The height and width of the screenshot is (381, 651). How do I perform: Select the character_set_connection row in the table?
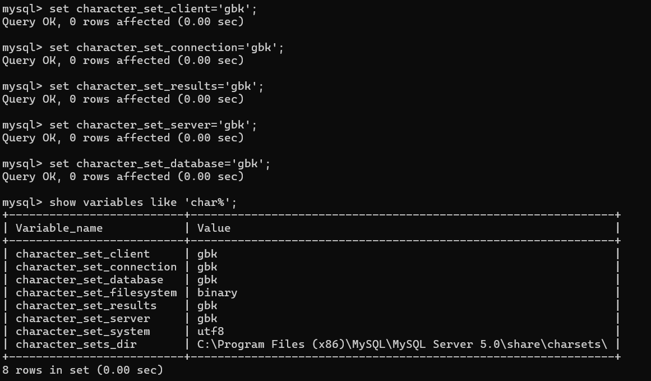tap(96, 267)
